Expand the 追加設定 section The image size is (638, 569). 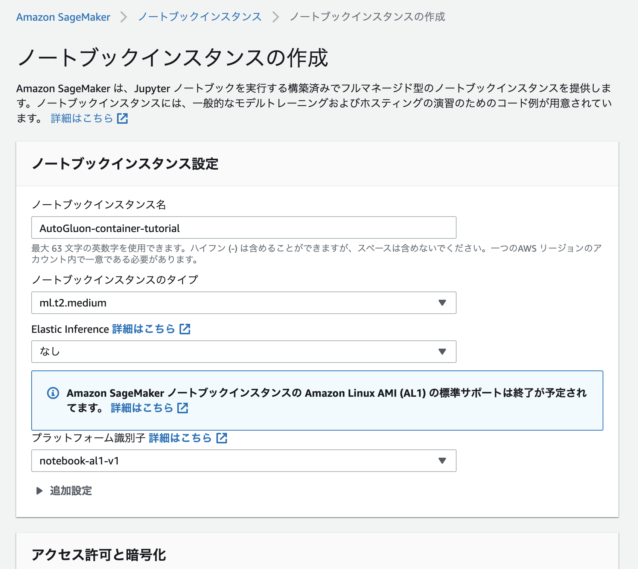click(64, 491)
